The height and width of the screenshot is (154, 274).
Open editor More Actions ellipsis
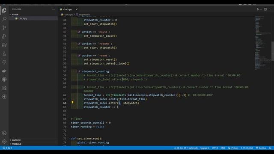(270, 9)
